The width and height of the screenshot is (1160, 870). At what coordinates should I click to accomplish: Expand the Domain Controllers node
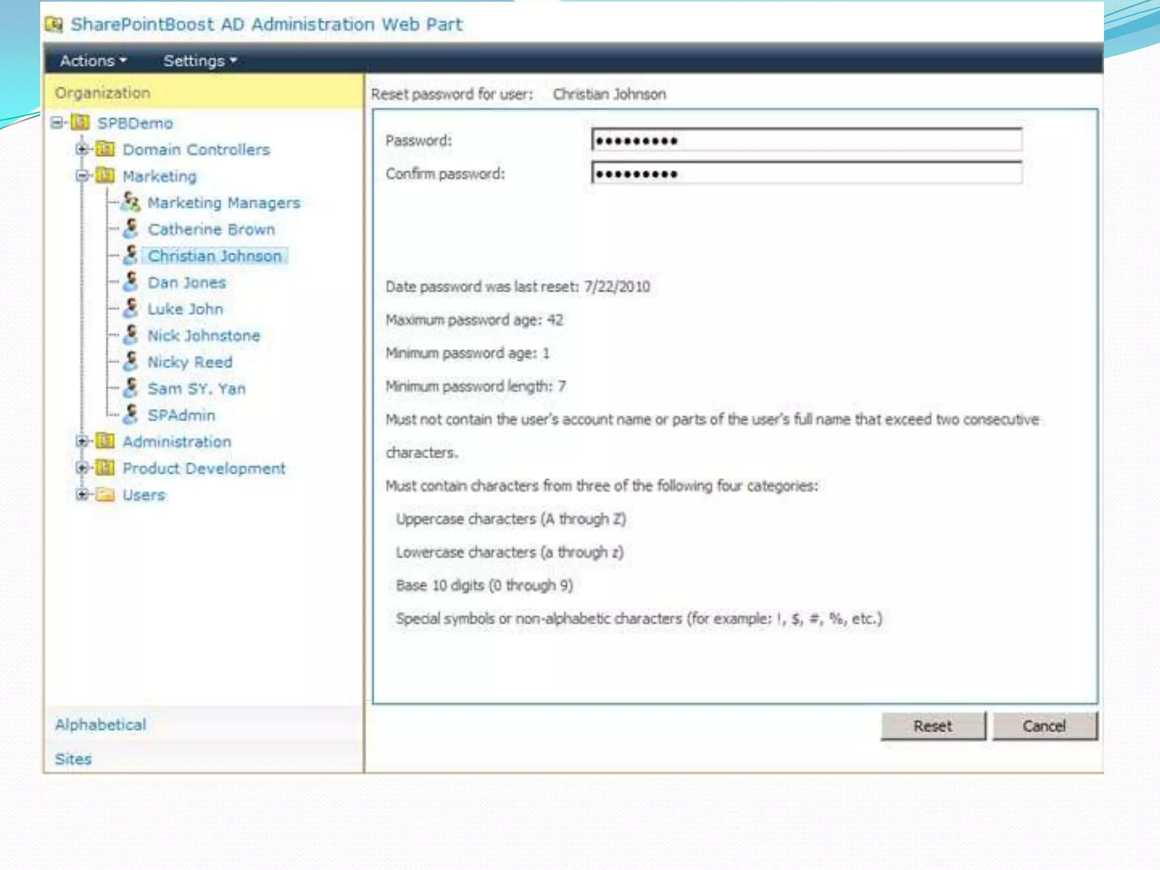coord(82,149)
